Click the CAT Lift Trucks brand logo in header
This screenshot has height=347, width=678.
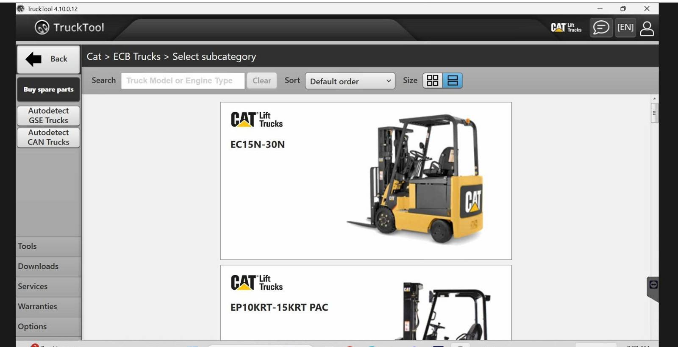566,28
